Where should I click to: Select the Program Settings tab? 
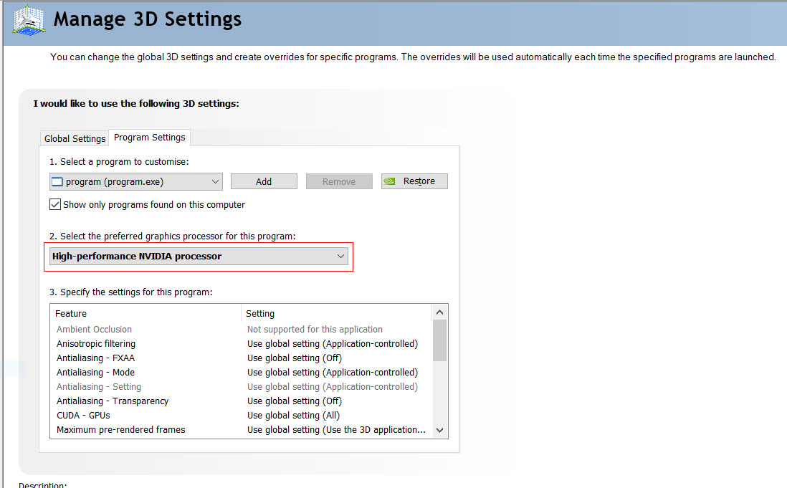coord(150,138)
